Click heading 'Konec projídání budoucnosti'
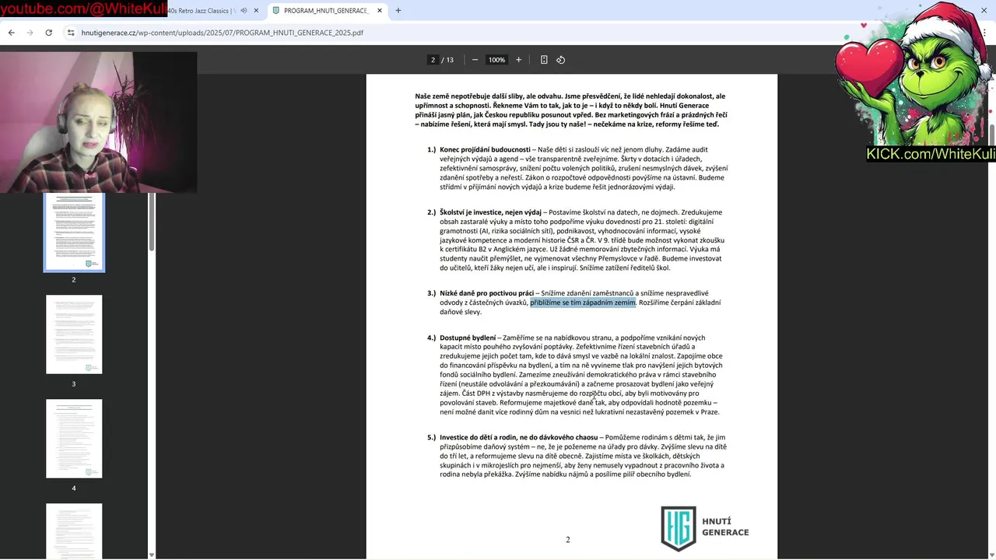This screenshot has height=560, width=996. (x=485, y=149)
